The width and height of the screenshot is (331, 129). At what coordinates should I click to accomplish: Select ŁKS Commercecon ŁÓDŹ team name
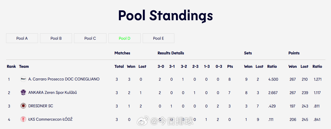coord(50,119)
